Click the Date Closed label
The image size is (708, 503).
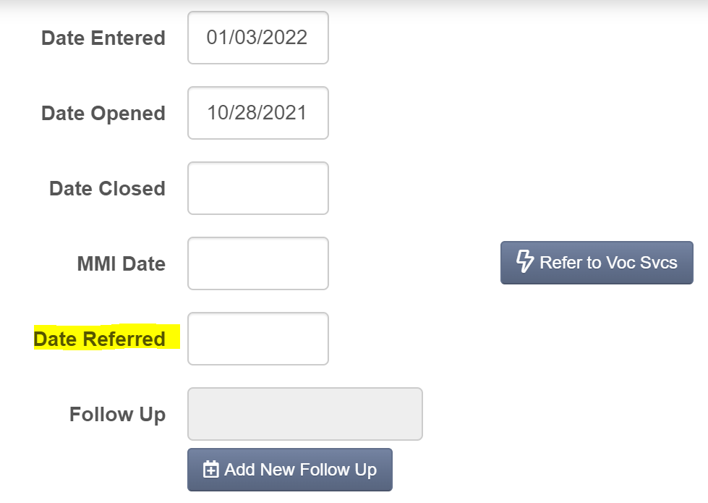(107, 188)
